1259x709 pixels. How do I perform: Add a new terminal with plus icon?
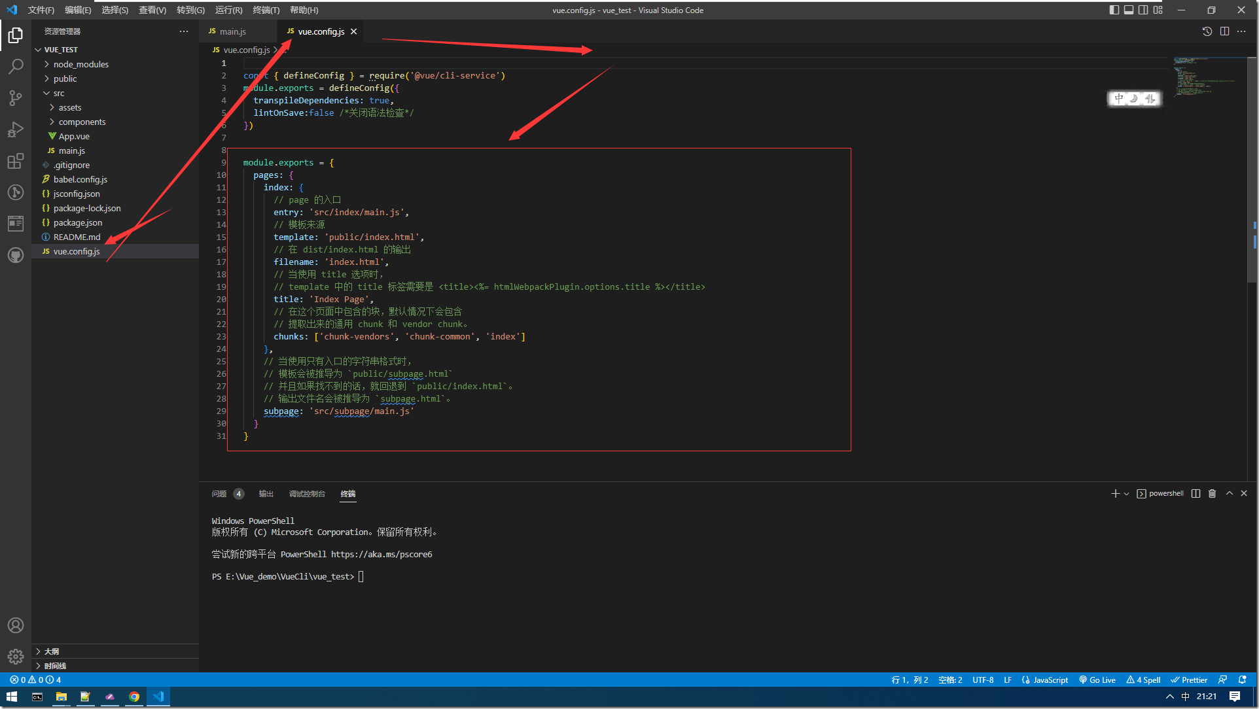coord(1115,494)
